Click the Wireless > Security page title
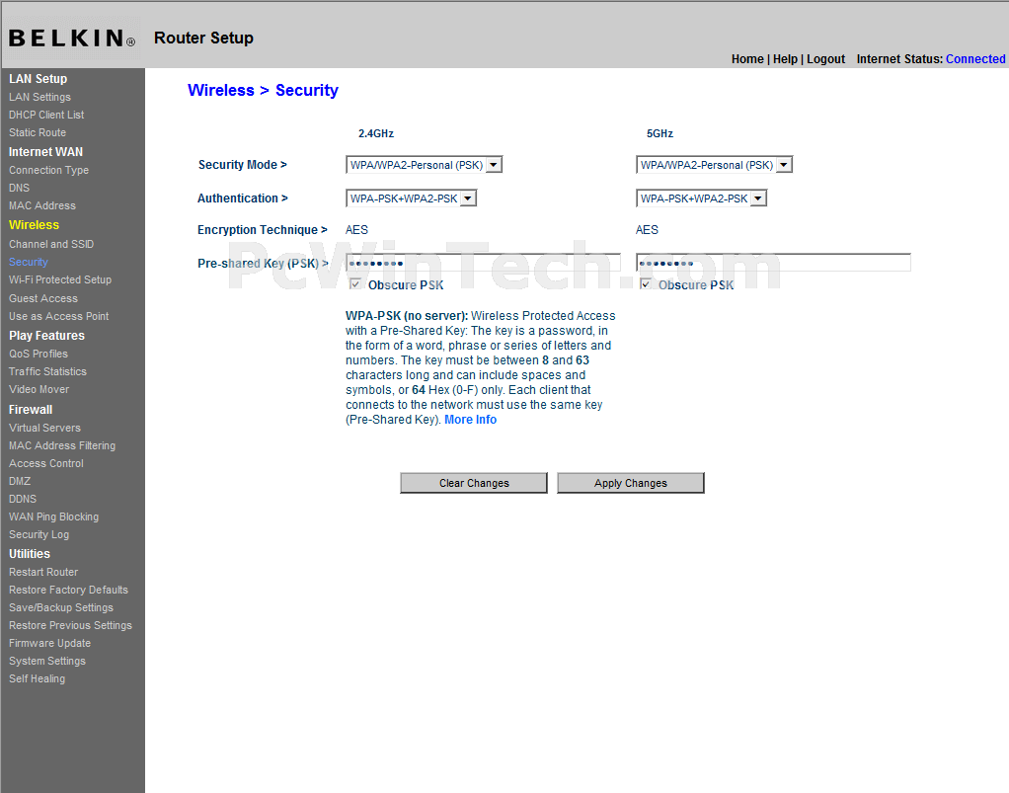The height and width of the screenshot is (793, 1009). point(263,90)
